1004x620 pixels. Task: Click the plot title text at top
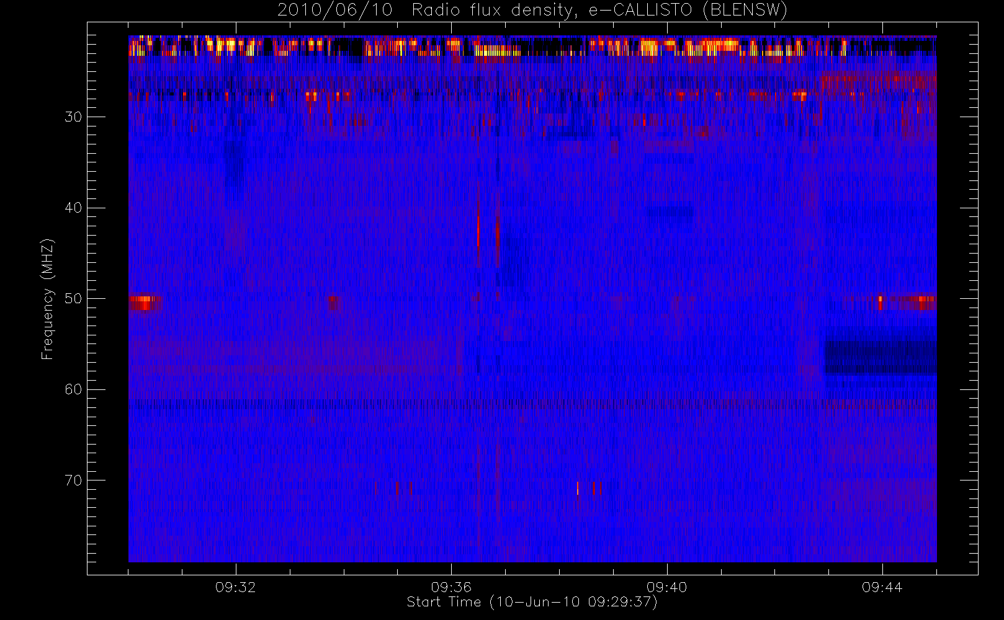[x=532, y=11]
